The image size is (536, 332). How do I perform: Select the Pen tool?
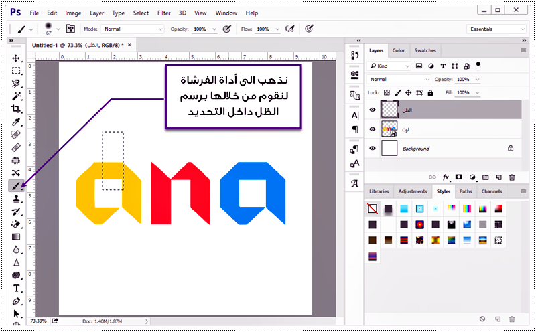pyautogui.click(x=16, y=301)
